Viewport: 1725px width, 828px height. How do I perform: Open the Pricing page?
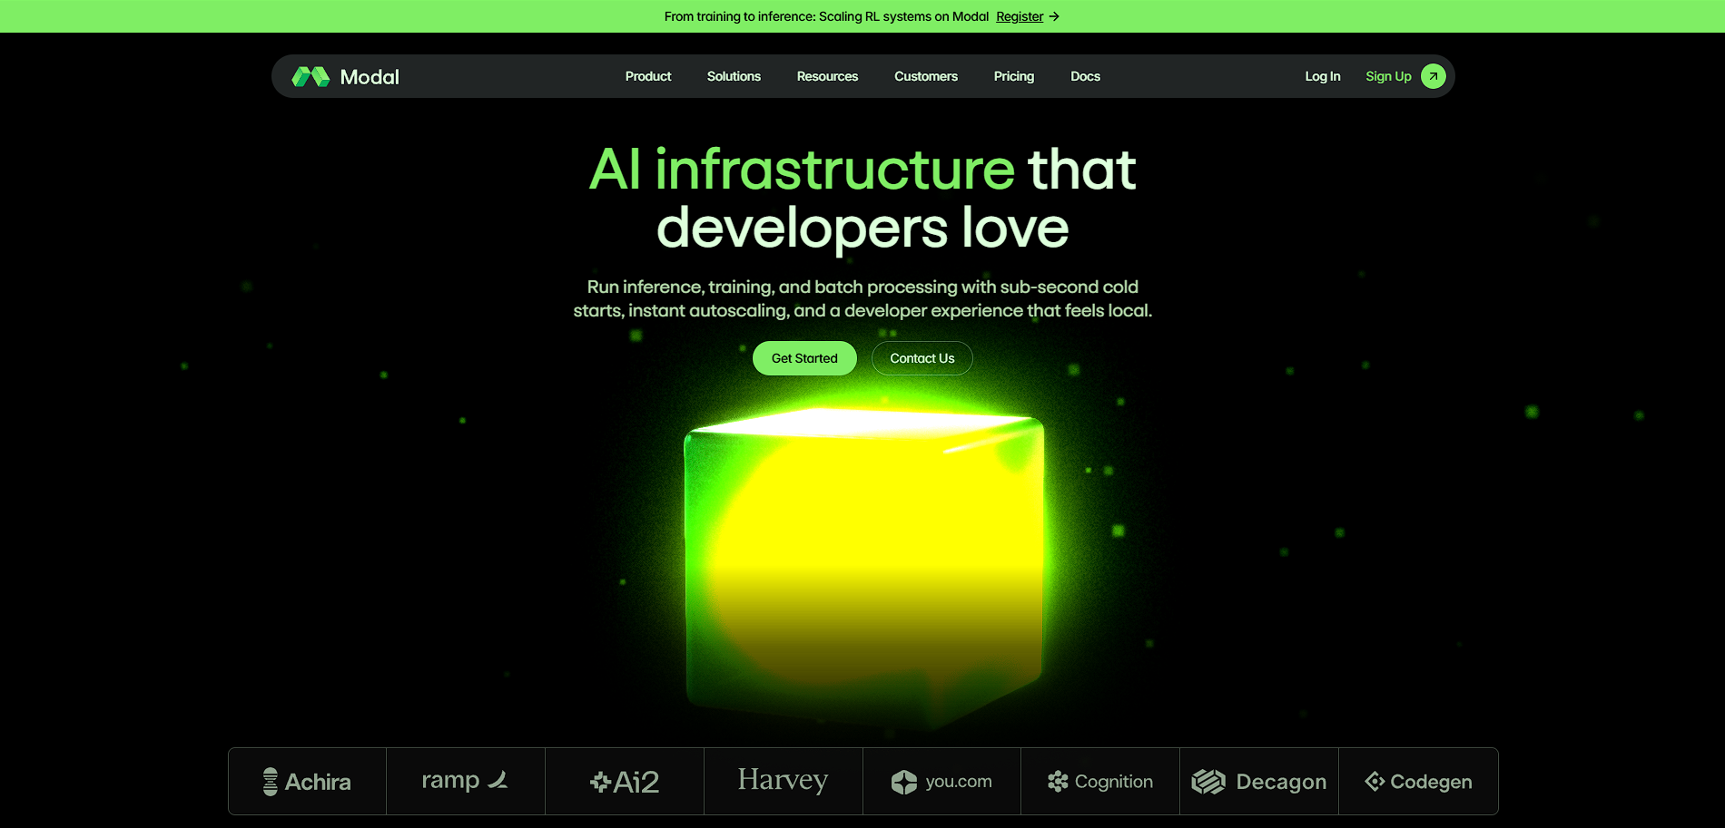point(1014,76)
